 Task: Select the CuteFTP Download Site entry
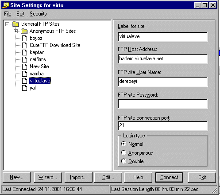(x=55, y=45)
